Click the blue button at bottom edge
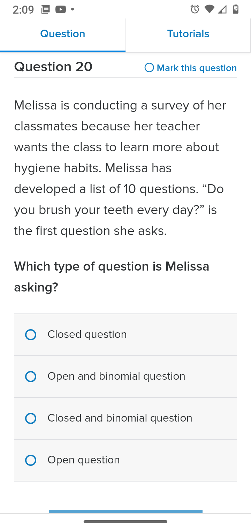The image size is (251, 530). (125, 512)
